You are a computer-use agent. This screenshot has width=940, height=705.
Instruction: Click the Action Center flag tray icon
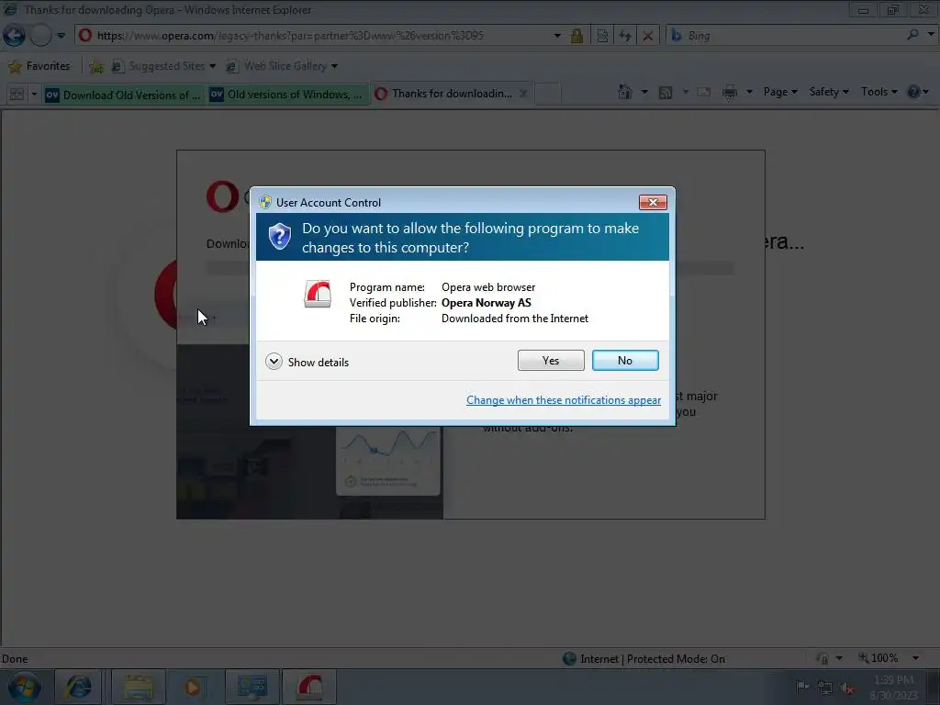pos(801,687)
